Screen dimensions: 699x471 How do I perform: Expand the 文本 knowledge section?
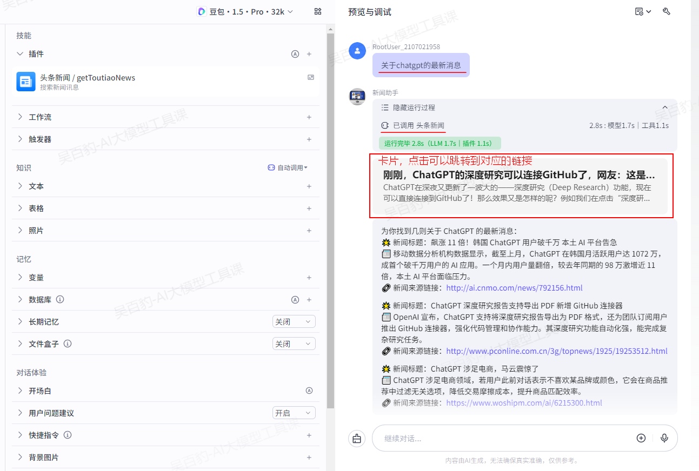[x=20, y=186]
